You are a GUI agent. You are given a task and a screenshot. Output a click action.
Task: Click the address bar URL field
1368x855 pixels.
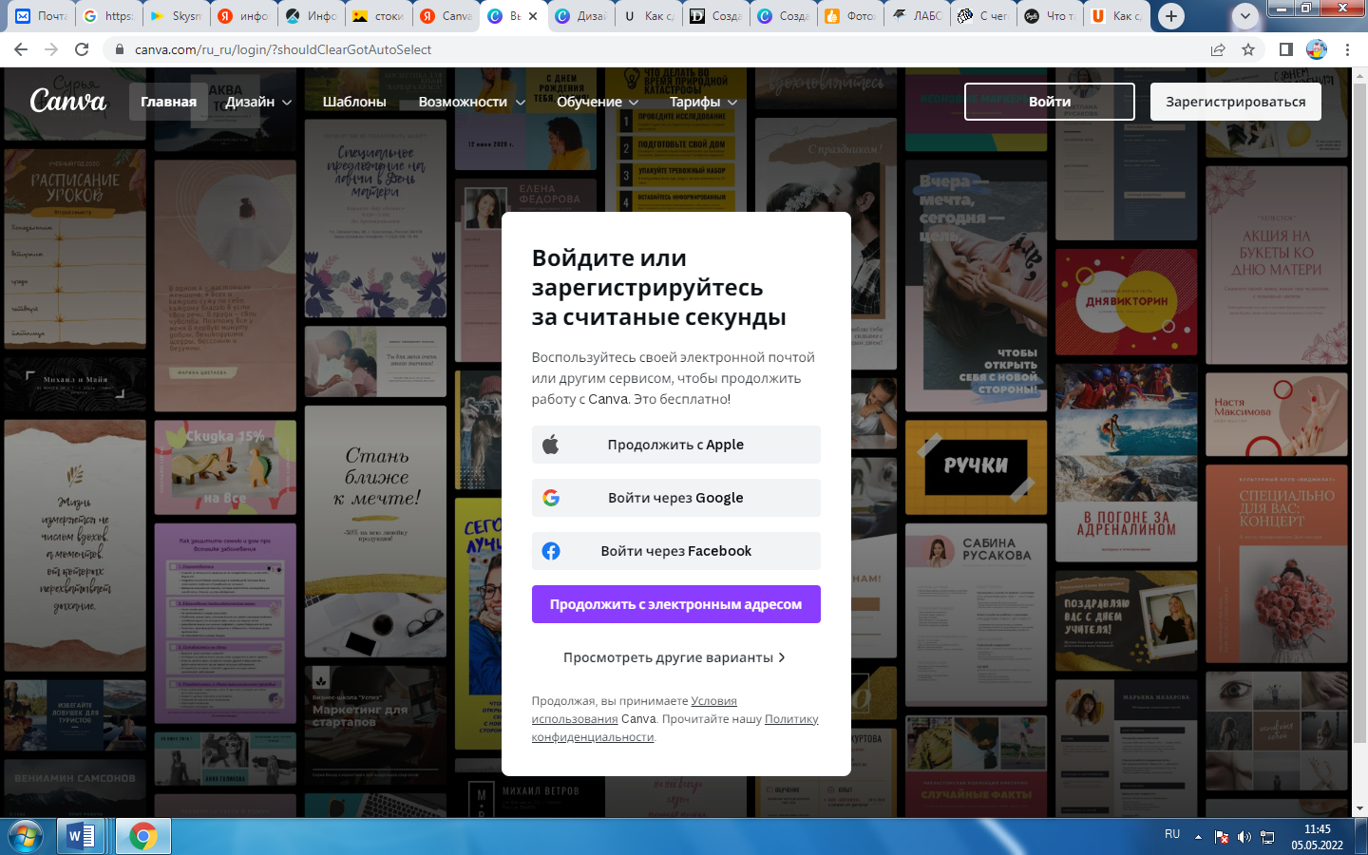pos(655,49)
